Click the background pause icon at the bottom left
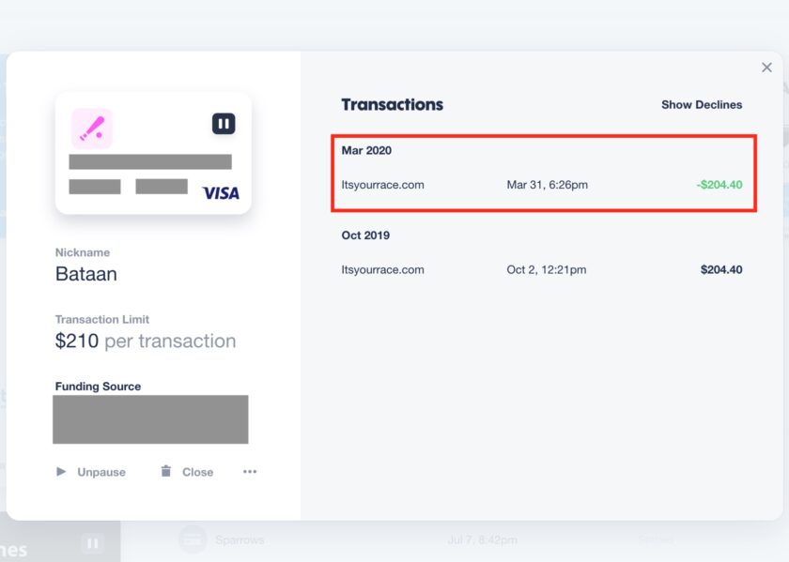The height and width of the screenshot is (562, 789). [x=93, y=543]
